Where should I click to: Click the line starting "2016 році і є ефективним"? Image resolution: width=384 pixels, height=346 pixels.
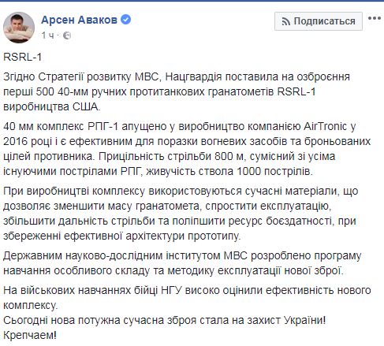click(x=187, y=142)
